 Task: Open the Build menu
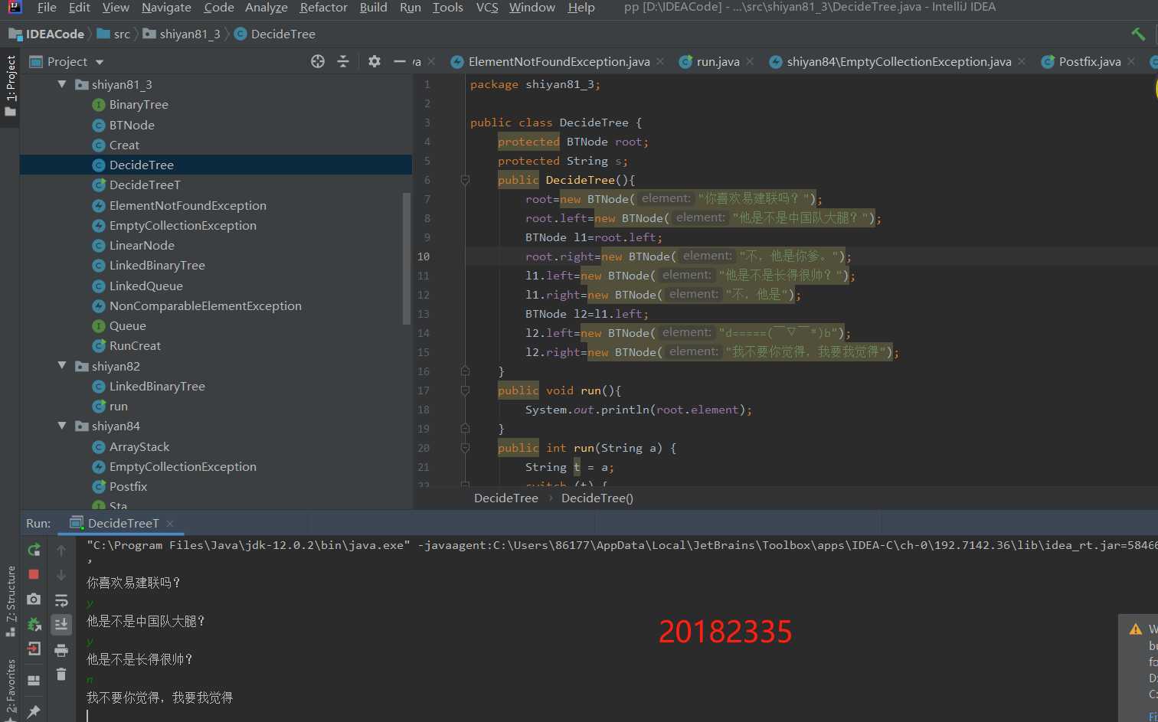pyautogui.click(x=373, y=8)
